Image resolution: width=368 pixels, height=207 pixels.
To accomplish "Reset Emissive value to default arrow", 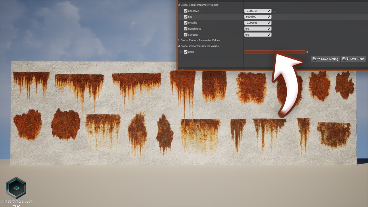I will (x=275, y=11).
